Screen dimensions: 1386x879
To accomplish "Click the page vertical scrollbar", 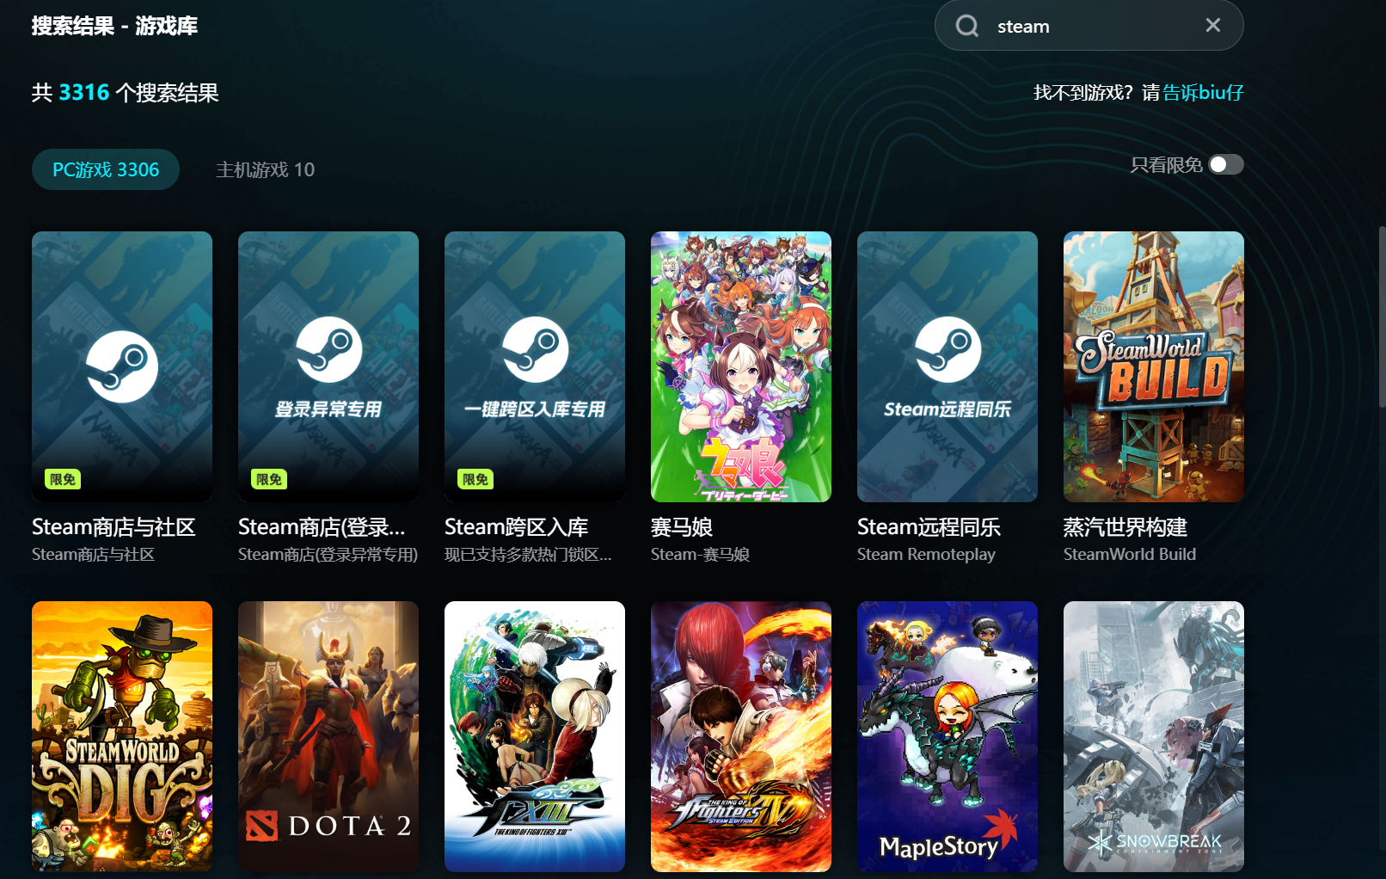I will pyautogui.click(x=1382, y=318).
